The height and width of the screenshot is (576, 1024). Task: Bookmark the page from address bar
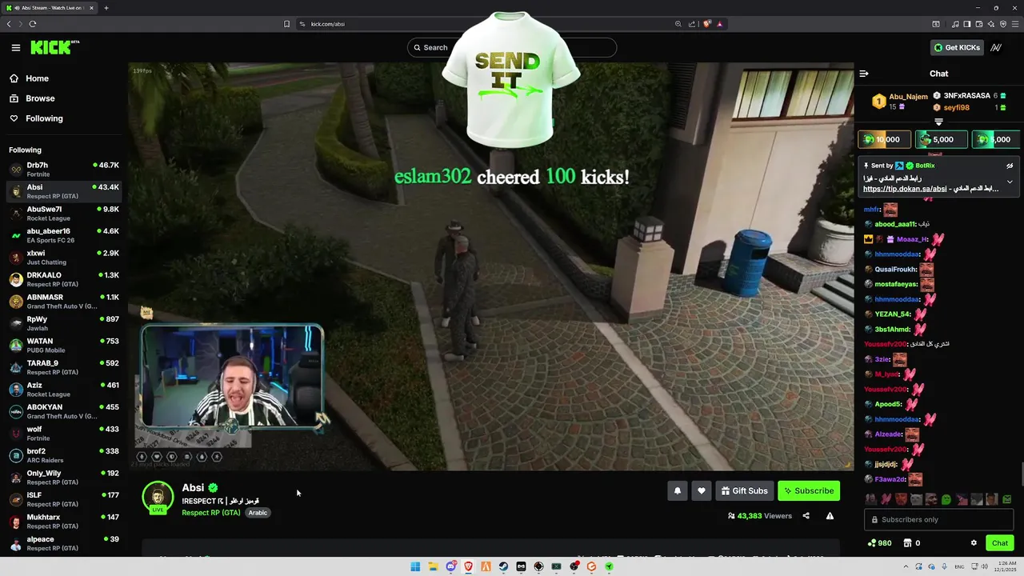[x=286, y=24]
